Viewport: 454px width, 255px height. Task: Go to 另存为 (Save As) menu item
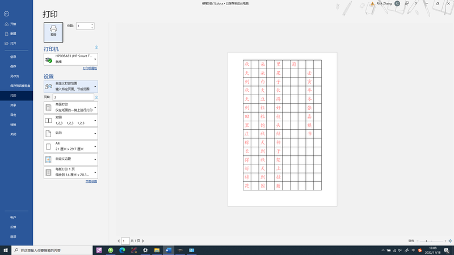click(14, 76)
